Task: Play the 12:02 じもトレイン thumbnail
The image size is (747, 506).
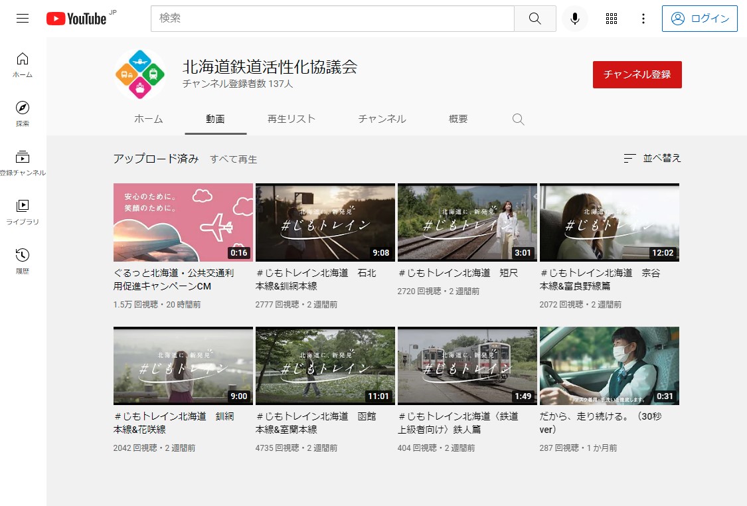Action: pyautogui.click(x=610, y=222)
